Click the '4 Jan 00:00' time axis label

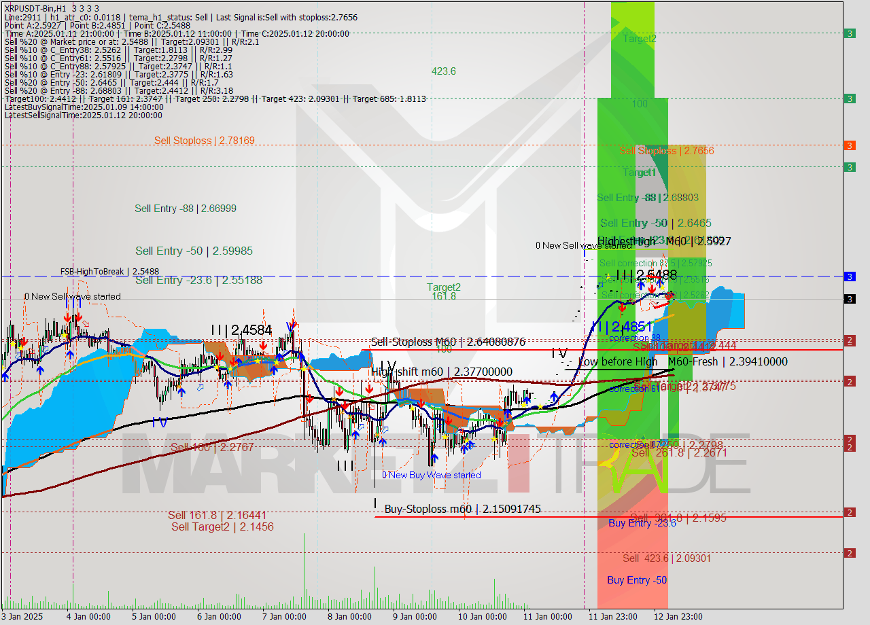pyautogui.click(x=88, y=616)
